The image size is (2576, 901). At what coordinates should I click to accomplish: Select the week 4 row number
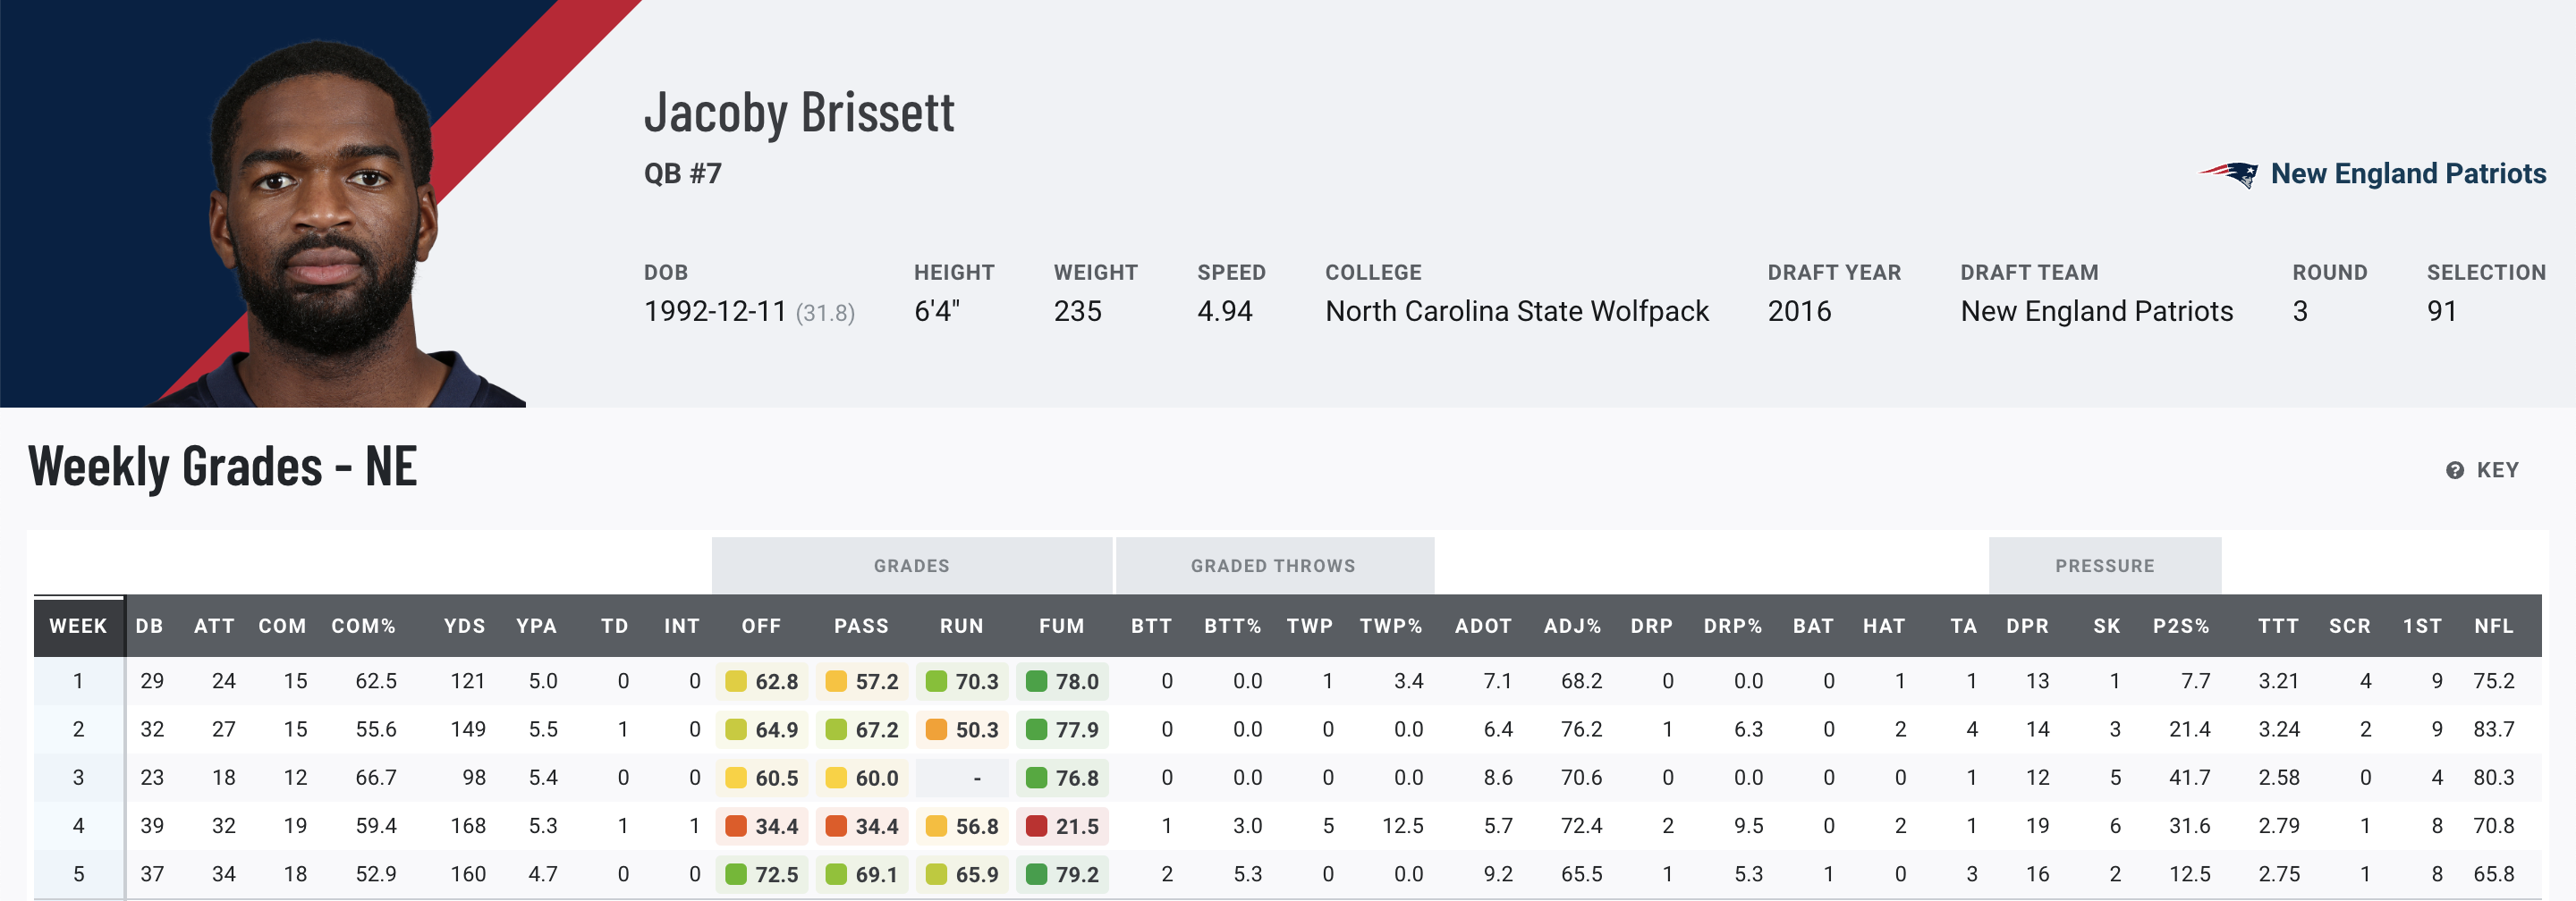click(78, 826)
